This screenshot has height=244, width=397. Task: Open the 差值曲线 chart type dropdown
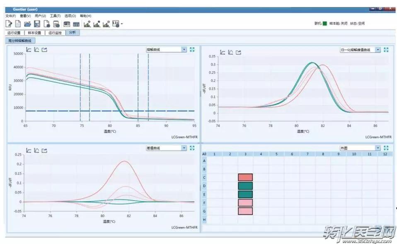[x=184, y=148]
